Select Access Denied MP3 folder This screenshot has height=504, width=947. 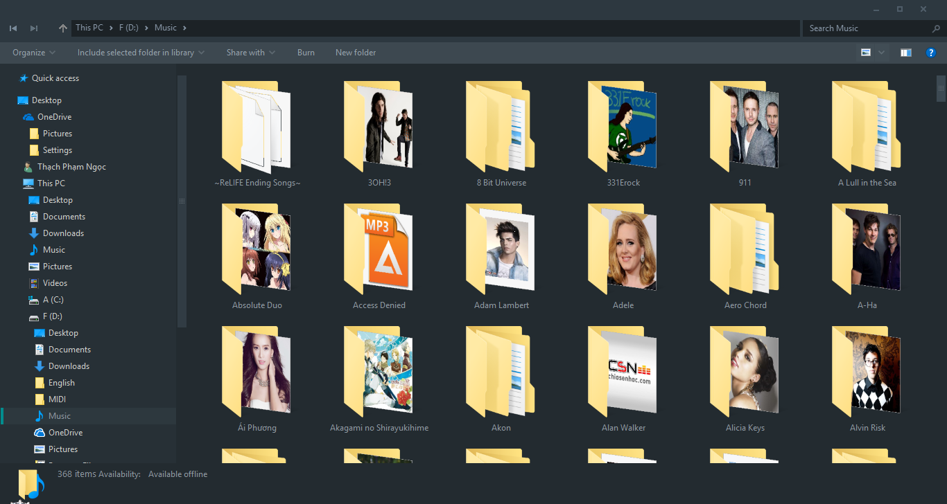pyautogui.click(x=379, y=257)
